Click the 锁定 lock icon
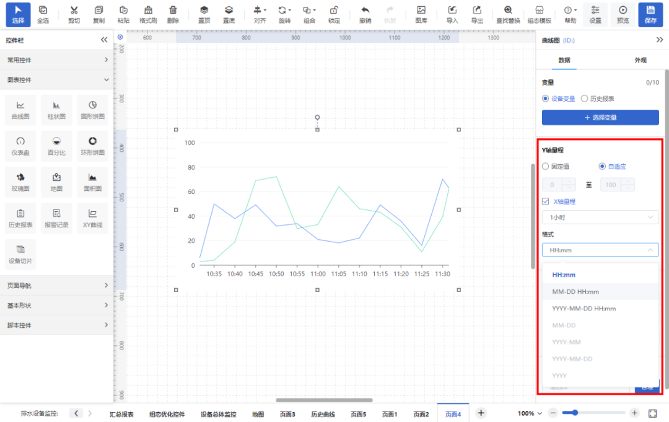The height and width of the screenshot is (422, 669). [x=334, y=14]
